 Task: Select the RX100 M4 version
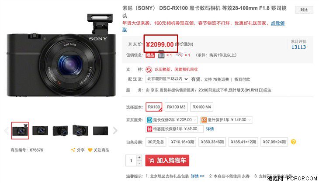click(201, 107)
